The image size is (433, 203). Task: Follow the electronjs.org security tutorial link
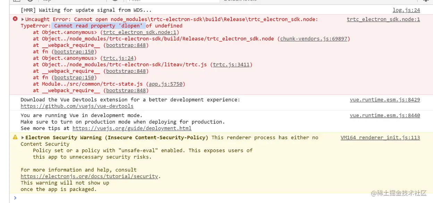89,176
